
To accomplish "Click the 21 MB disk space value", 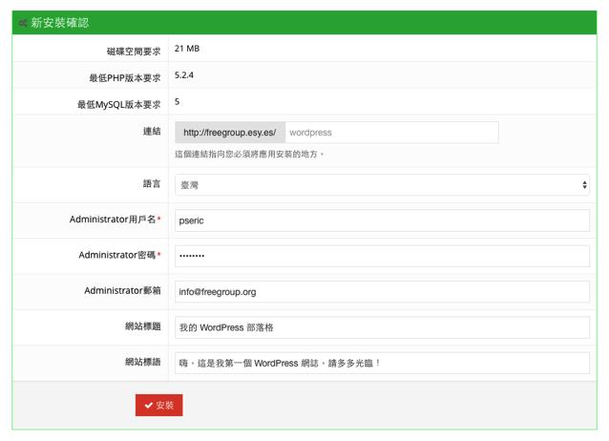I will click(x=187, y=49).
